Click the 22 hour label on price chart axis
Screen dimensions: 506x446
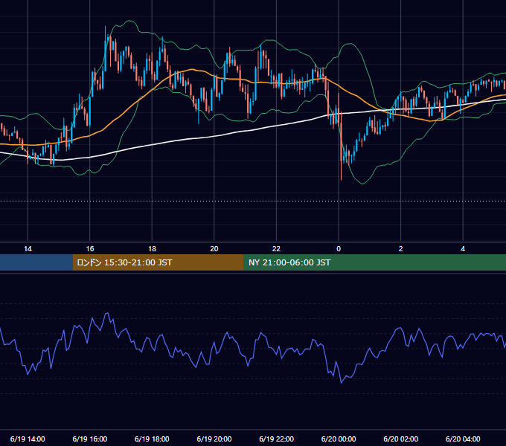pos(276,249)
